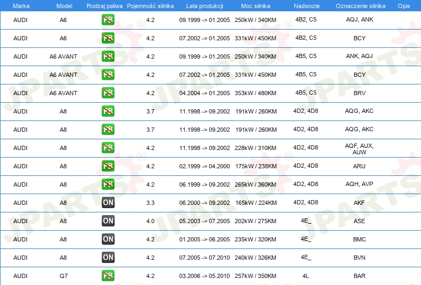Select production years 01.2005 -> 06.2005
Screen dimensions: 421x285
pyautogui.click(x=205, y=239)
